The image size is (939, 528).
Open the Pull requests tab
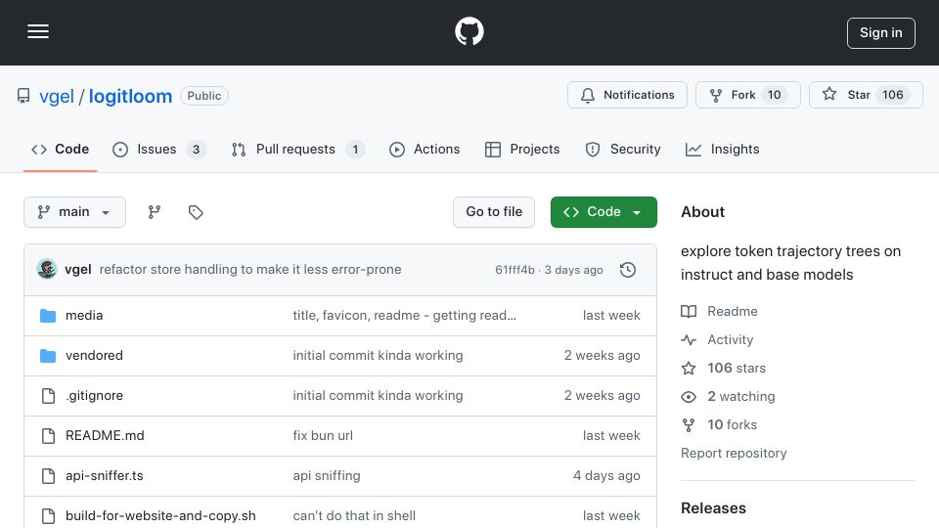click(x=297, y=149)
